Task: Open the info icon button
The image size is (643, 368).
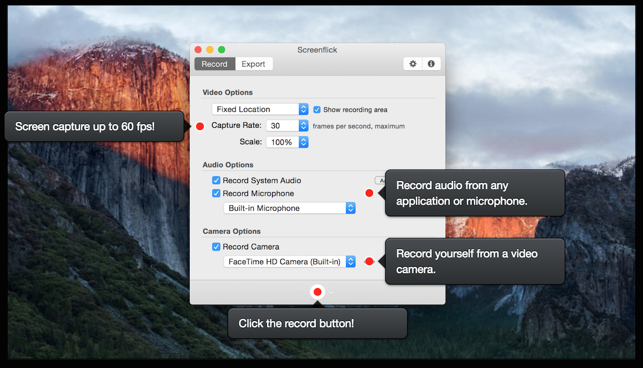Action: click(x=431, y=64)
